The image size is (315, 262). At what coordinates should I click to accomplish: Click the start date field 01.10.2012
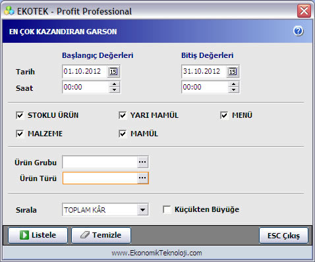pyautogui.click(x=85, y=72)
